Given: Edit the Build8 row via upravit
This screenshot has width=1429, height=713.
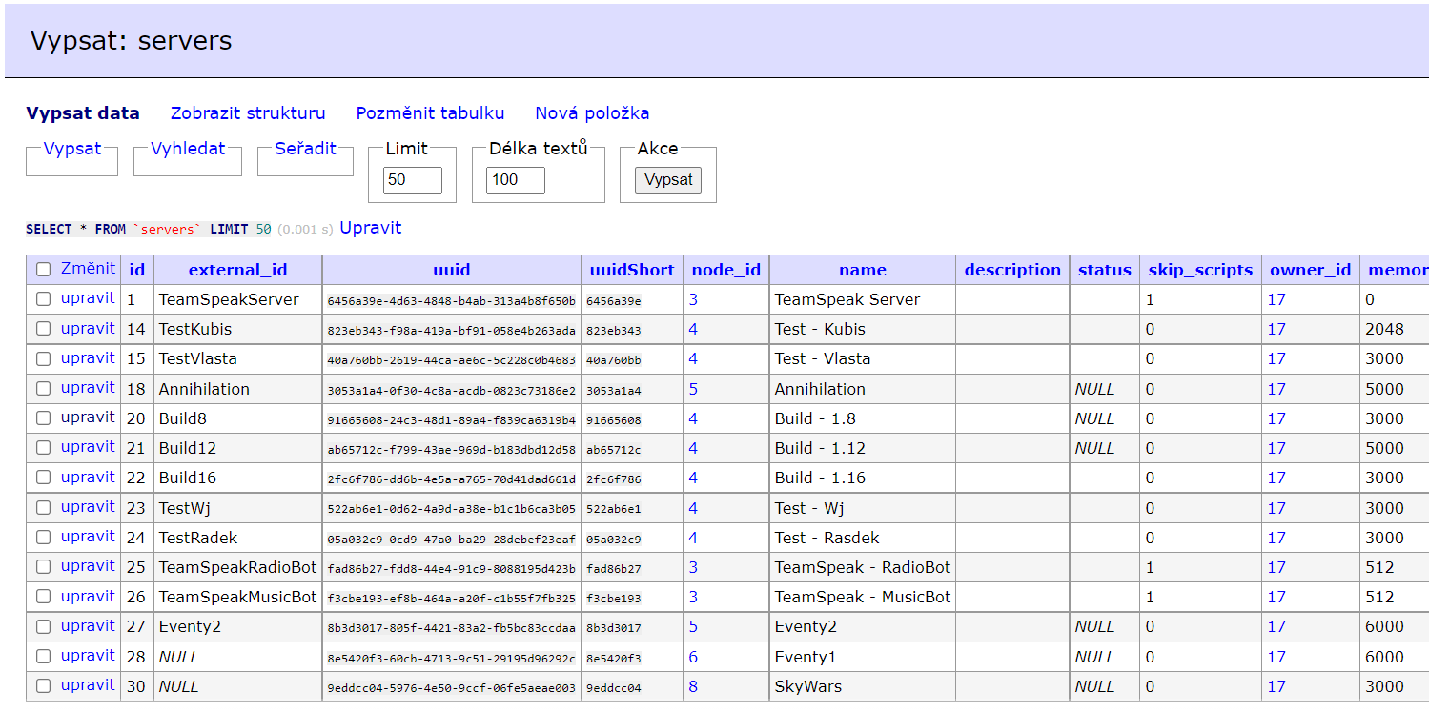Looking at the screenshot, I should click(x=88, y=418).
